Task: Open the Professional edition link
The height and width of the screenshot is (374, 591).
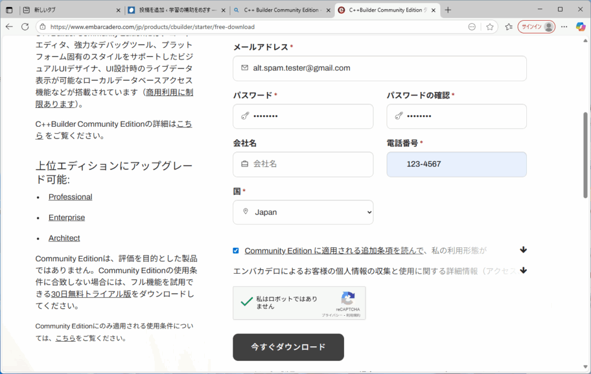Action: coord(70,197)
